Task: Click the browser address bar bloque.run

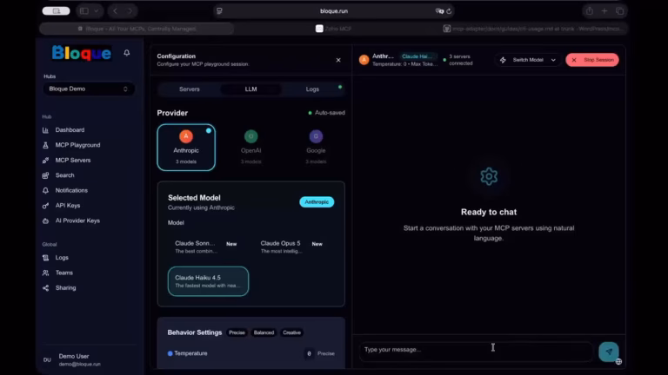Action: (x=334, y=11)
